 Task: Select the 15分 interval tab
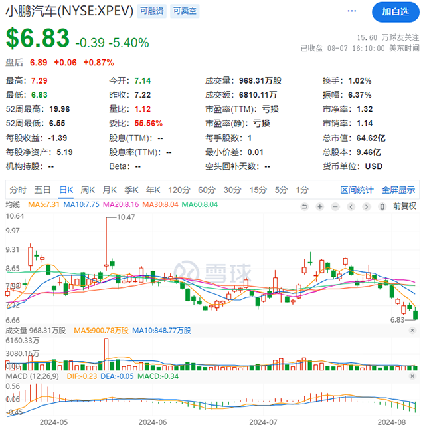(x=258, y=190)
